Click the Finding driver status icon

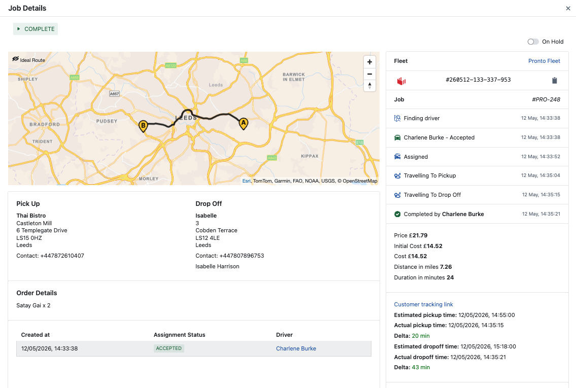[397, 118]
